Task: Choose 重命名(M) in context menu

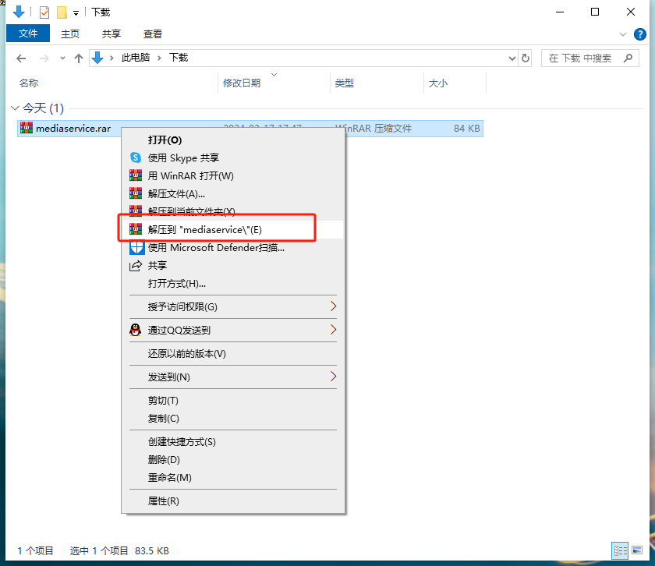Action: [x=233, y=478]
